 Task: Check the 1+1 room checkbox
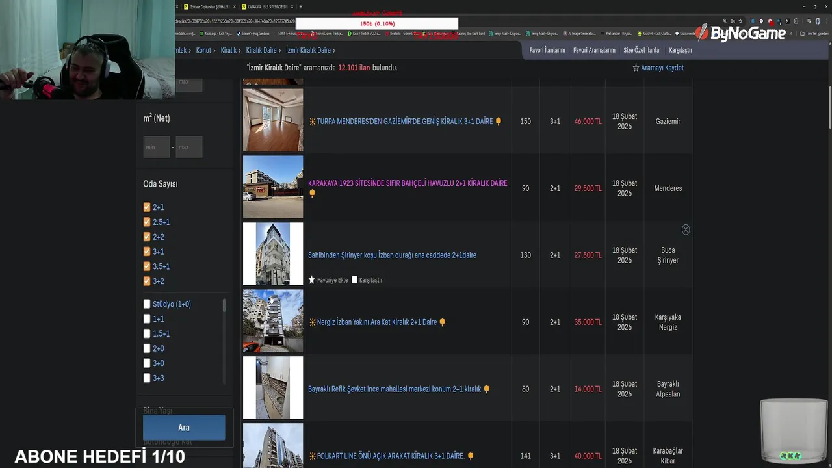point(147,319)
